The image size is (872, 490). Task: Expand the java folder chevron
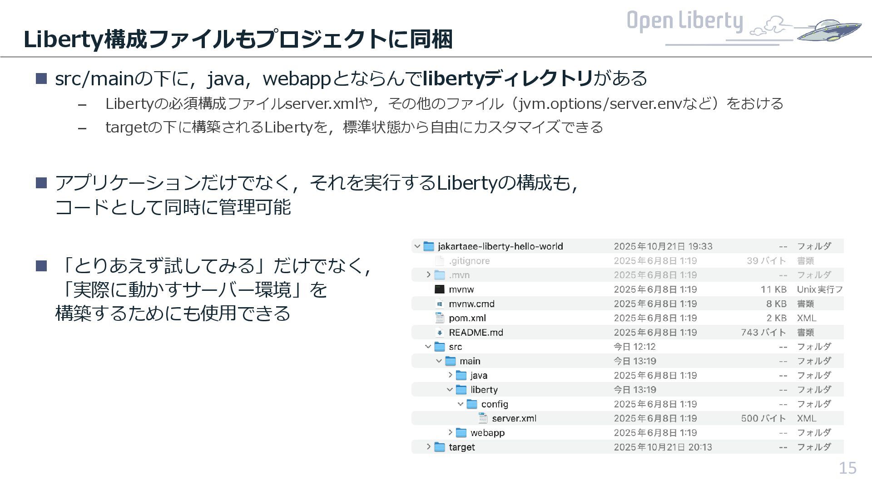(x=450, y=375)
